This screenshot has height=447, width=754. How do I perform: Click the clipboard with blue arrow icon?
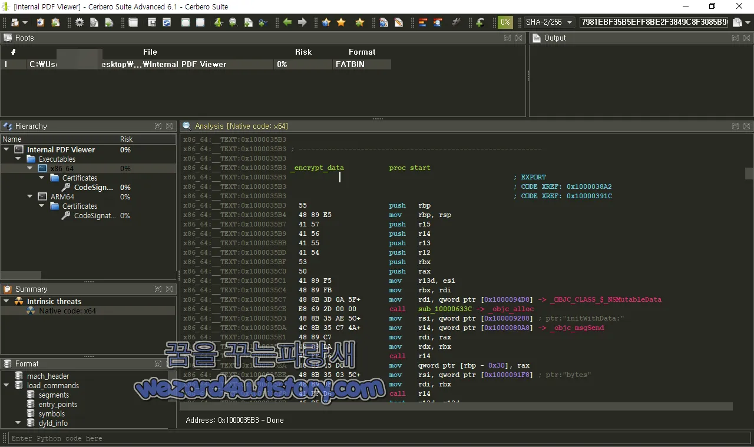click(x=41, y=22)
